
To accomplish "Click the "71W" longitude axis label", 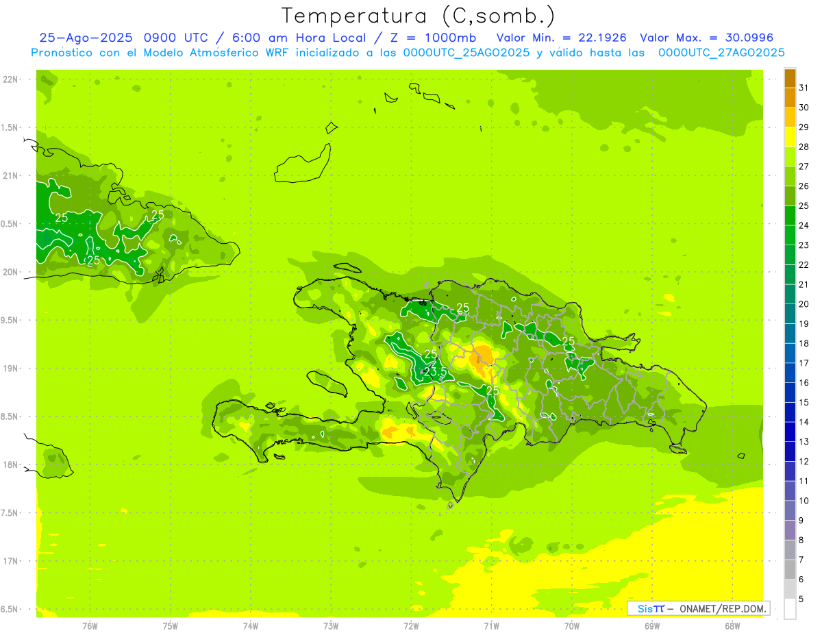I will point(491,625).
